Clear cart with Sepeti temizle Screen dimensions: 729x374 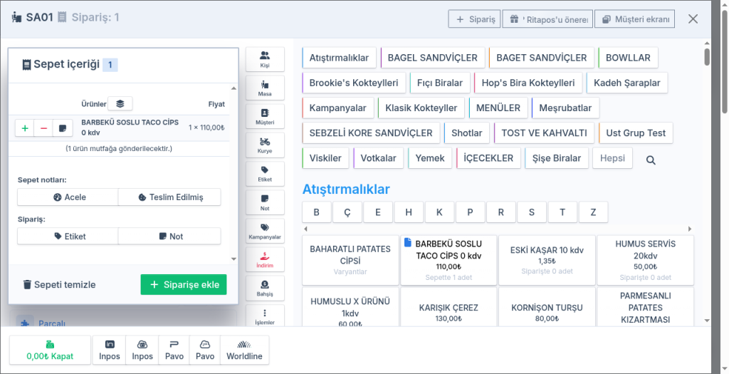60,285
